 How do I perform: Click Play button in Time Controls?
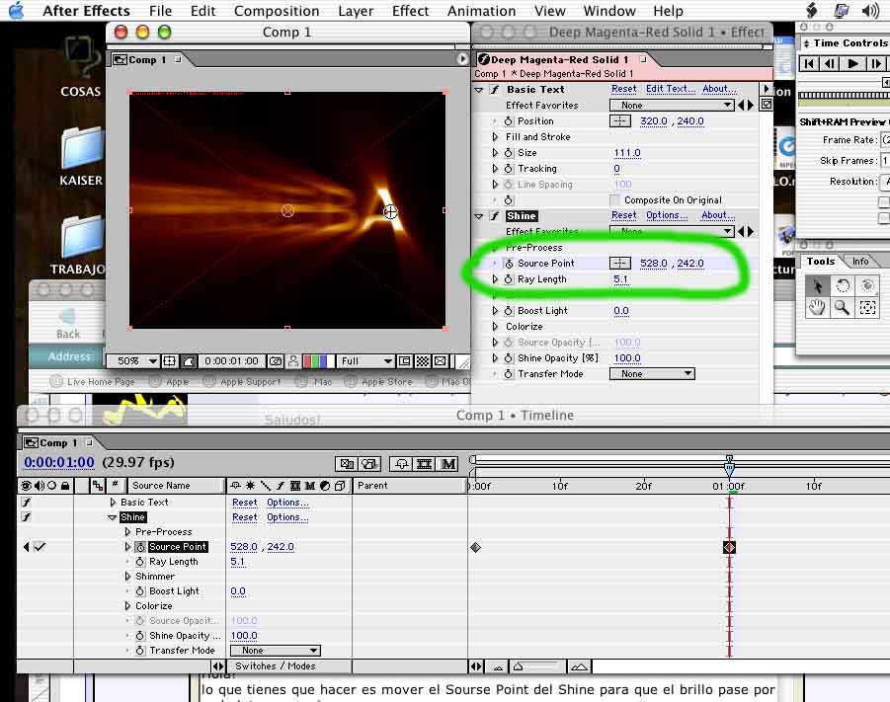[x=852, y=63]
